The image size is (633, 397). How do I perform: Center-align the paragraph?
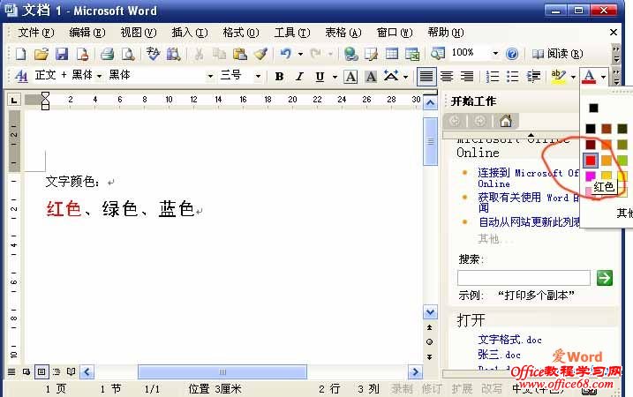[447, 76]
